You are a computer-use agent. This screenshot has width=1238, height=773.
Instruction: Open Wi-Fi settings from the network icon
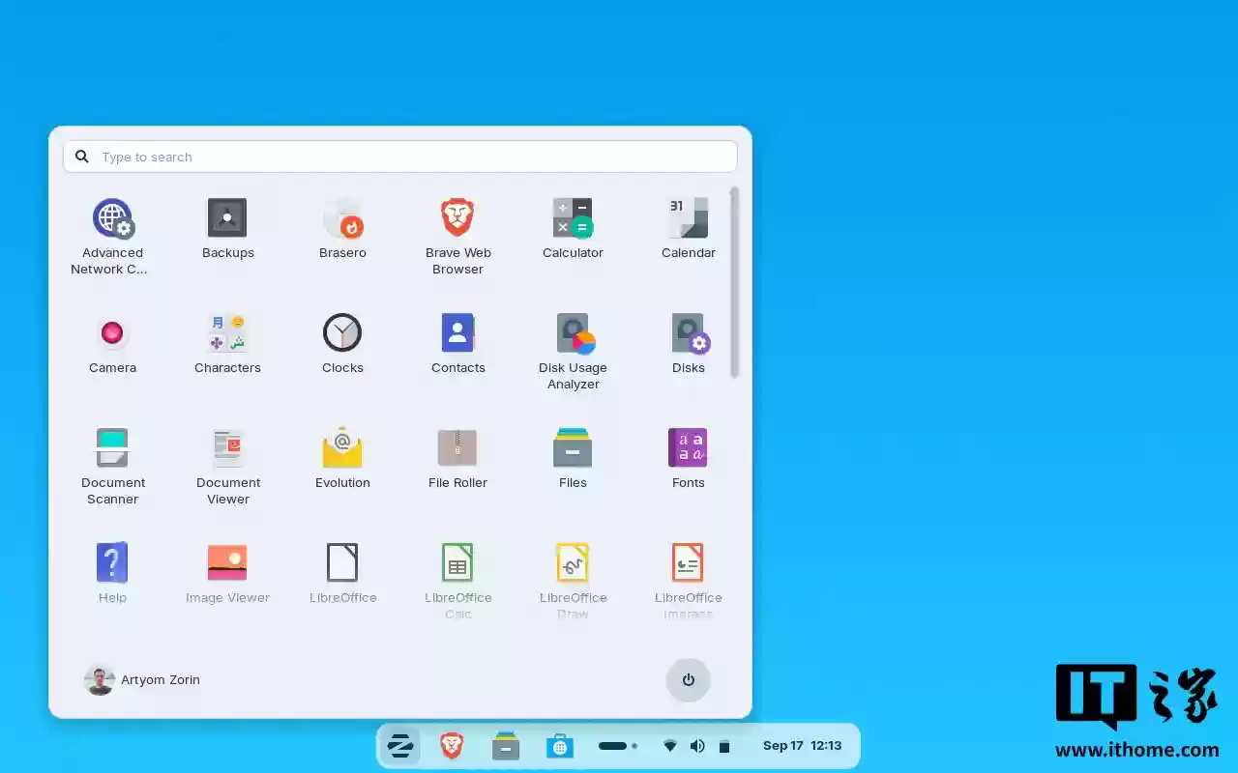point(670,745)
